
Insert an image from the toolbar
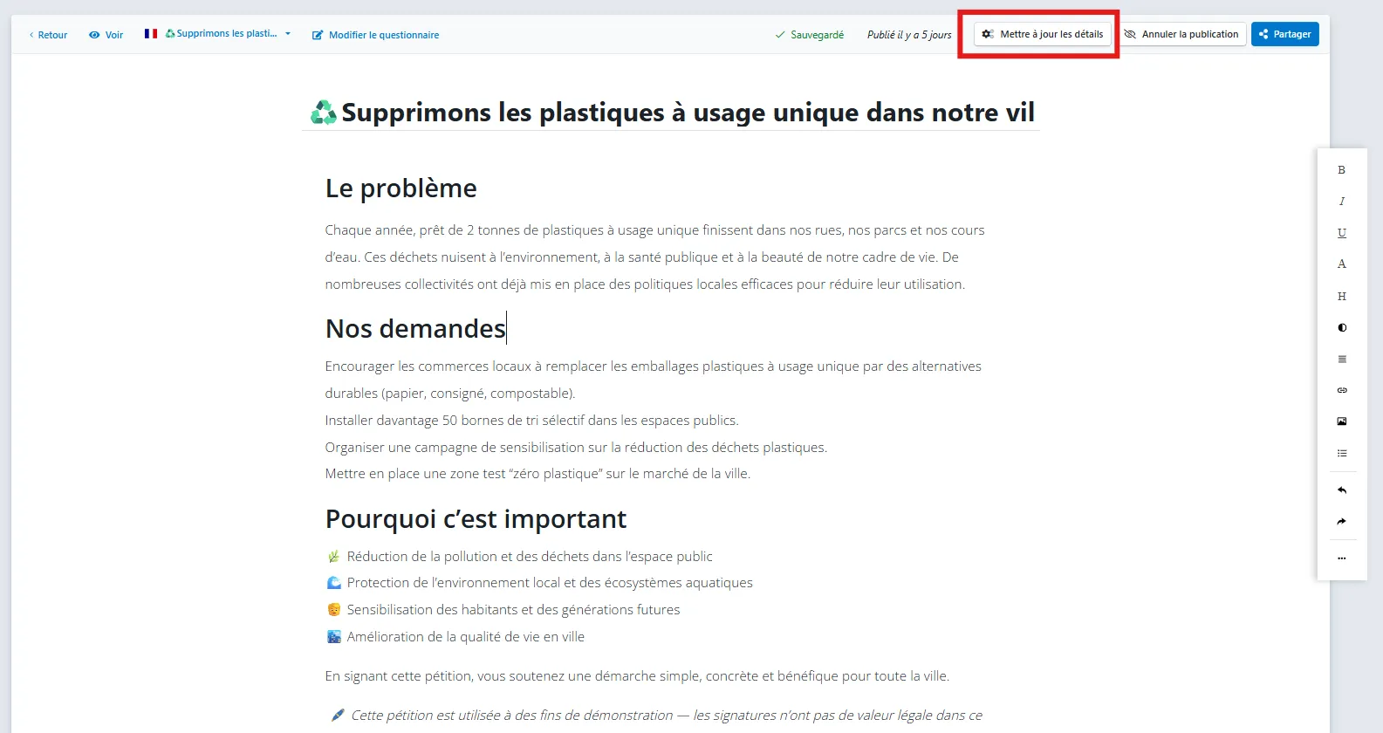click(x=1341, y=421)
